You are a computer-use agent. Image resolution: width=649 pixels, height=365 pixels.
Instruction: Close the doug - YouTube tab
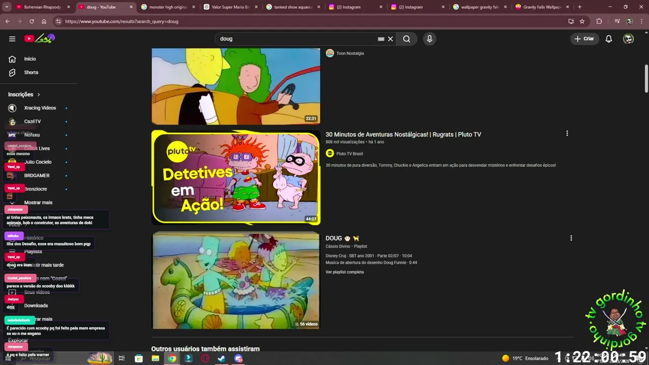tap(131, 7)
